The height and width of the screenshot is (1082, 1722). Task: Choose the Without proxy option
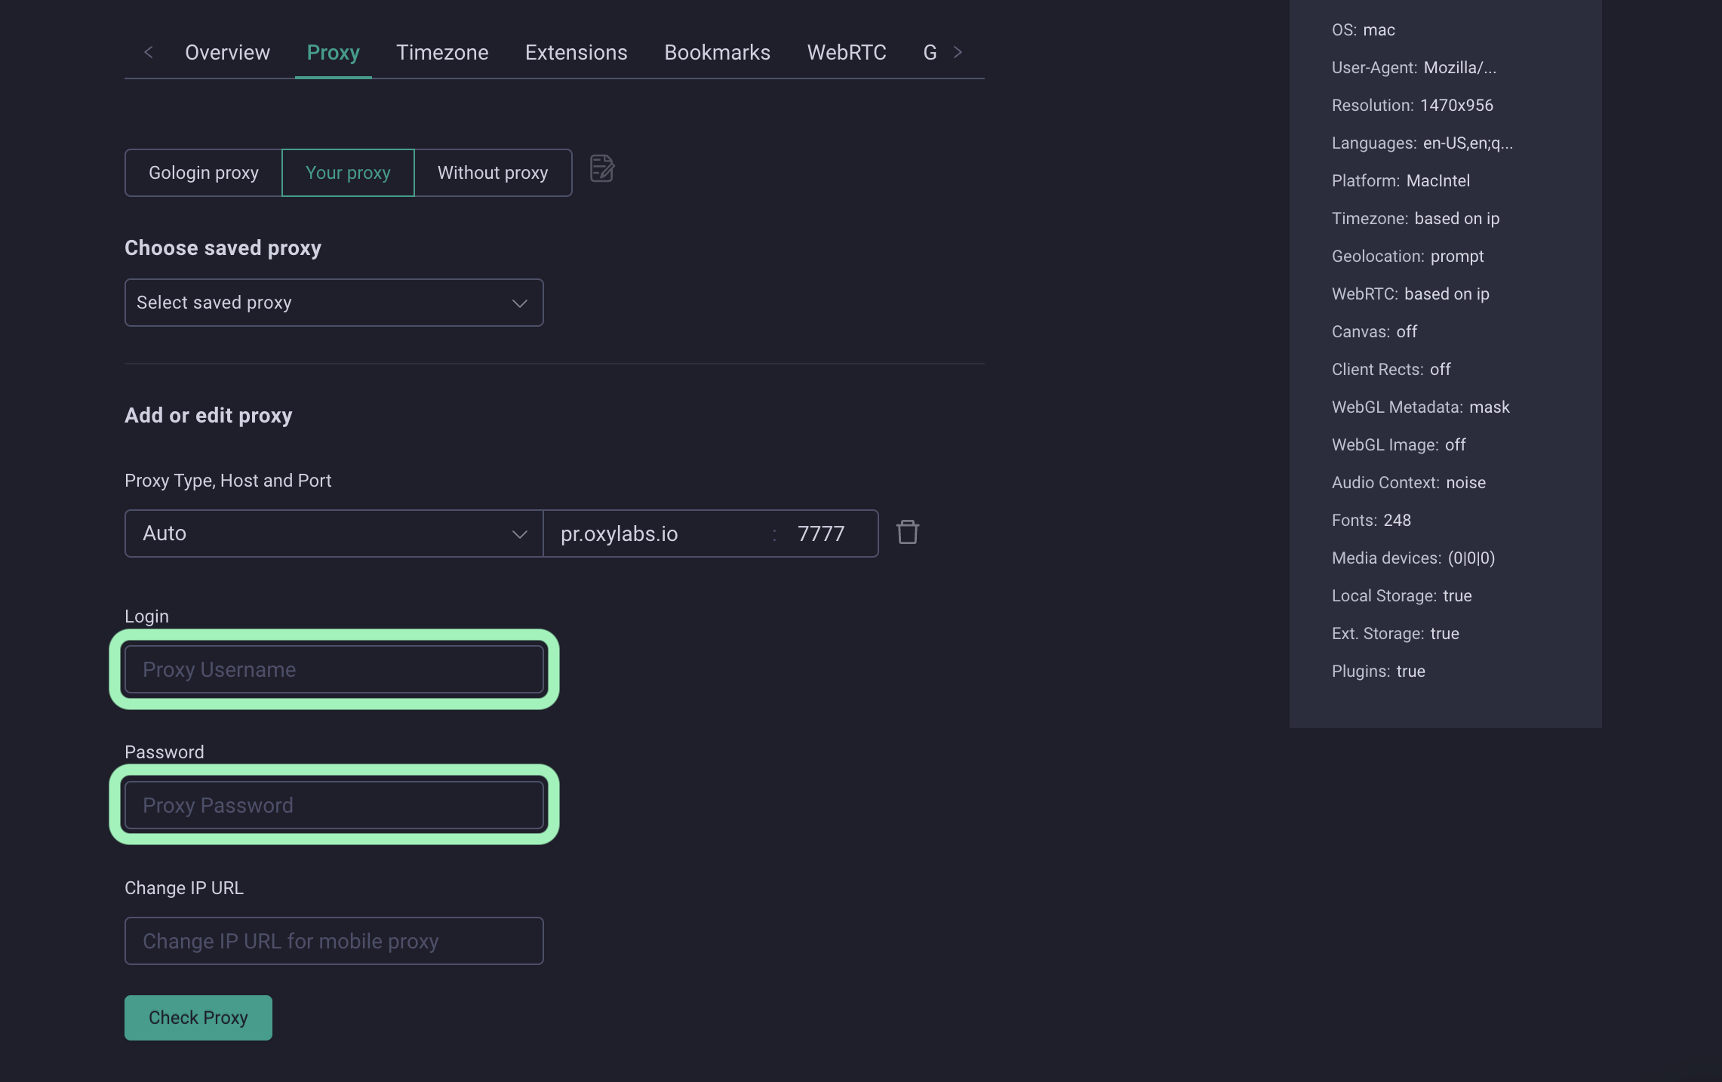(x=493, y=173)
